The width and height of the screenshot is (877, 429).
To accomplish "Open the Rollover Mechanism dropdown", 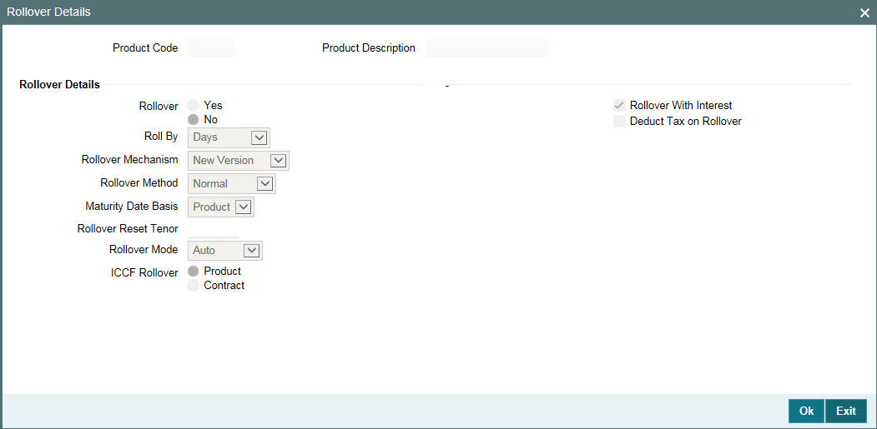I will 239,160.
